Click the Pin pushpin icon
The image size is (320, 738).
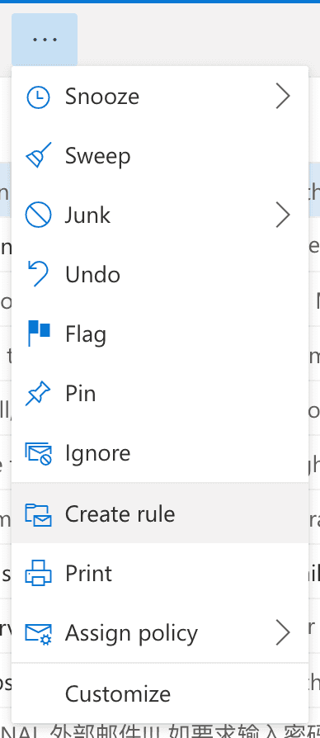pyautogui.click(x=38, y=394)
